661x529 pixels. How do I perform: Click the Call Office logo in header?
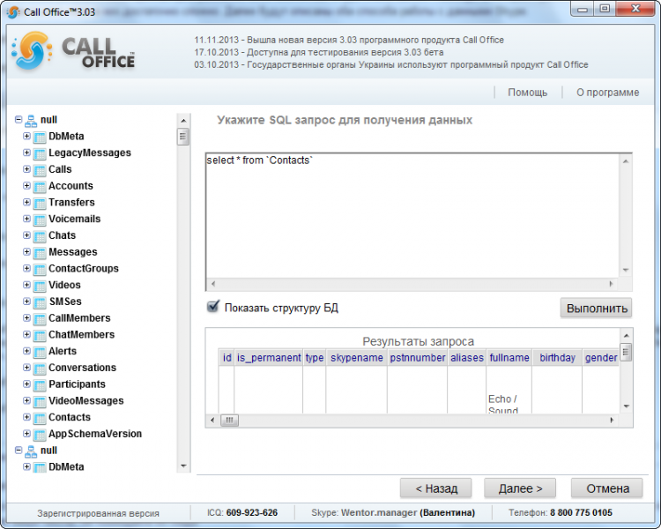coord(74,51)
